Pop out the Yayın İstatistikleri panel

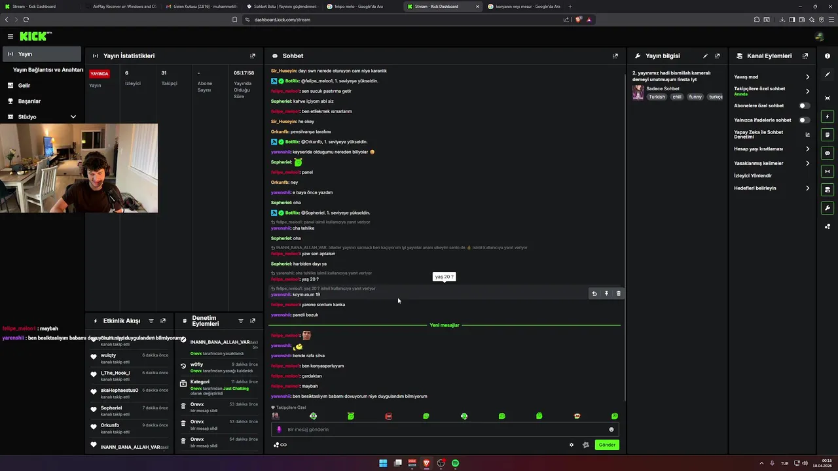253,56
